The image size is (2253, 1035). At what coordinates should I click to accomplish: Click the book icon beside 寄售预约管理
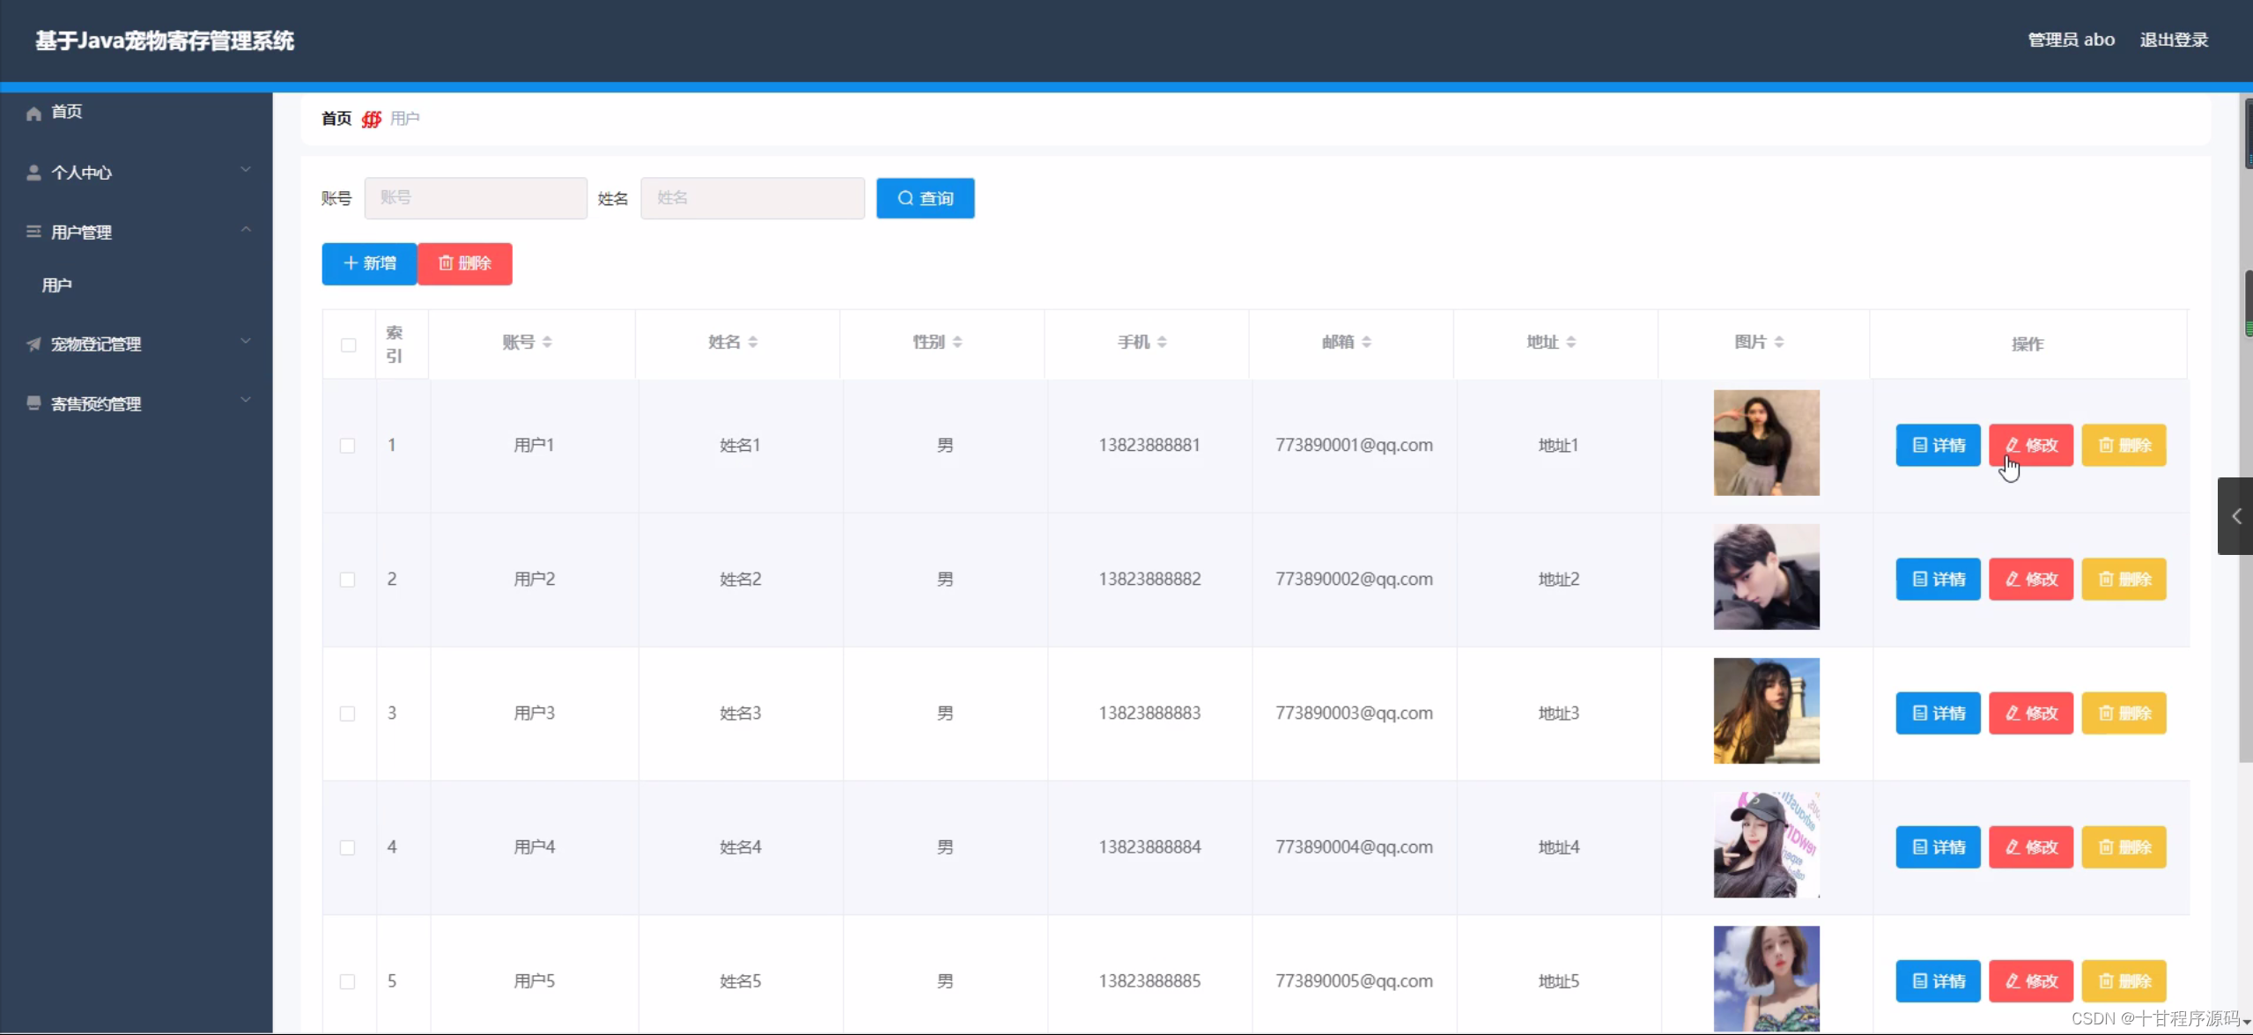(33, 403)
